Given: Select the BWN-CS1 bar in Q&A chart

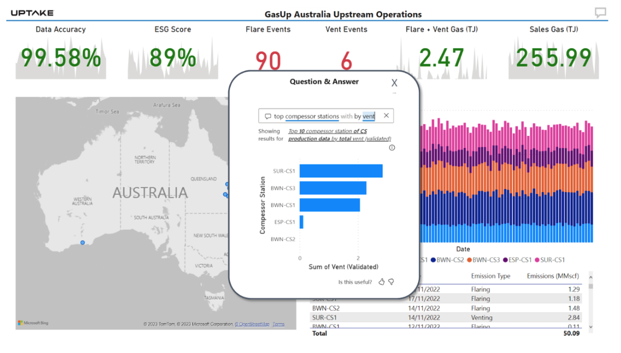Looking at the screenshot, I should (329, 205).
